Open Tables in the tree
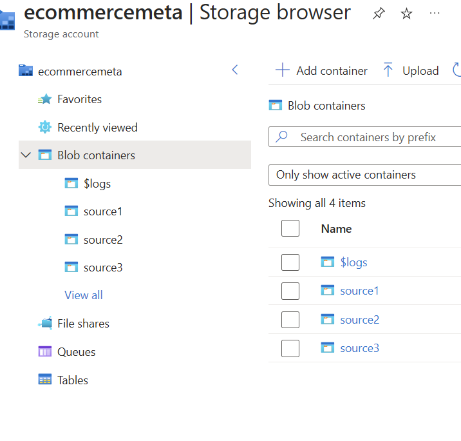This screenshot has height=441, width=461. [x=73, y=380]
